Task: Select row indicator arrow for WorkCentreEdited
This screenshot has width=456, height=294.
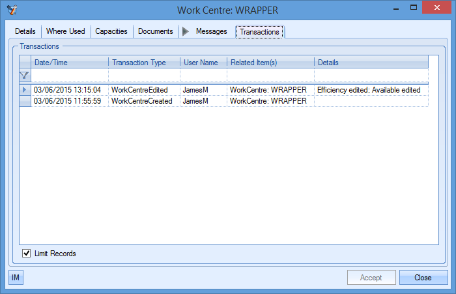Action: tap(25, 90)
